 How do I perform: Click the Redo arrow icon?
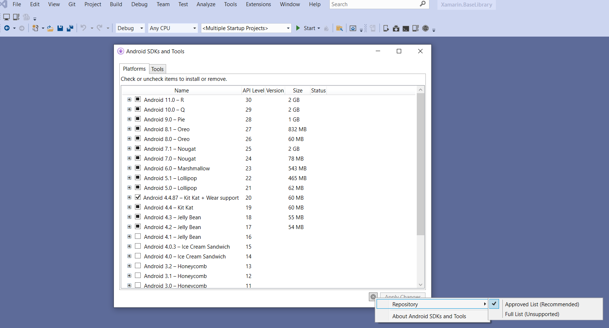99,28
